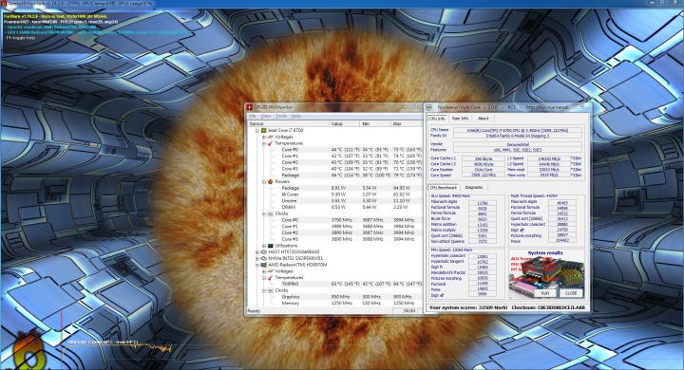
Task: Click the CLOSE button in Nuclearus
Action: click(x=571, y=293)
